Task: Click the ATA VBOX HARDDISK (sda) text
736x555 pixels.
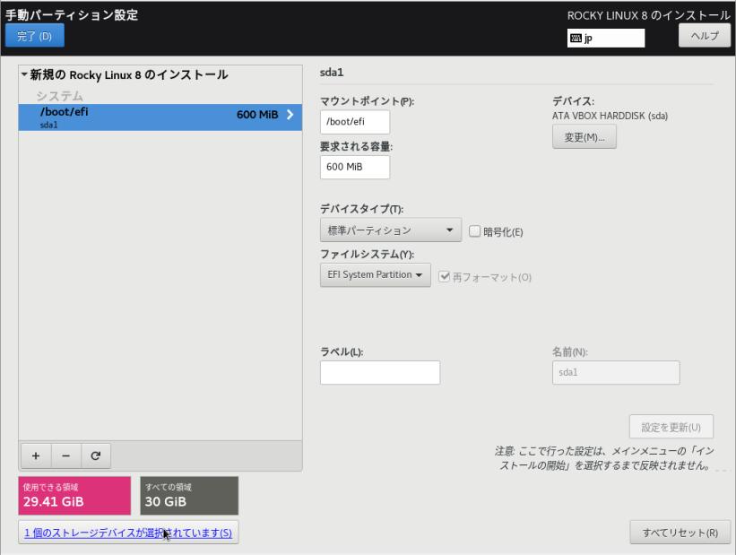Action: [x=610, y=116]
